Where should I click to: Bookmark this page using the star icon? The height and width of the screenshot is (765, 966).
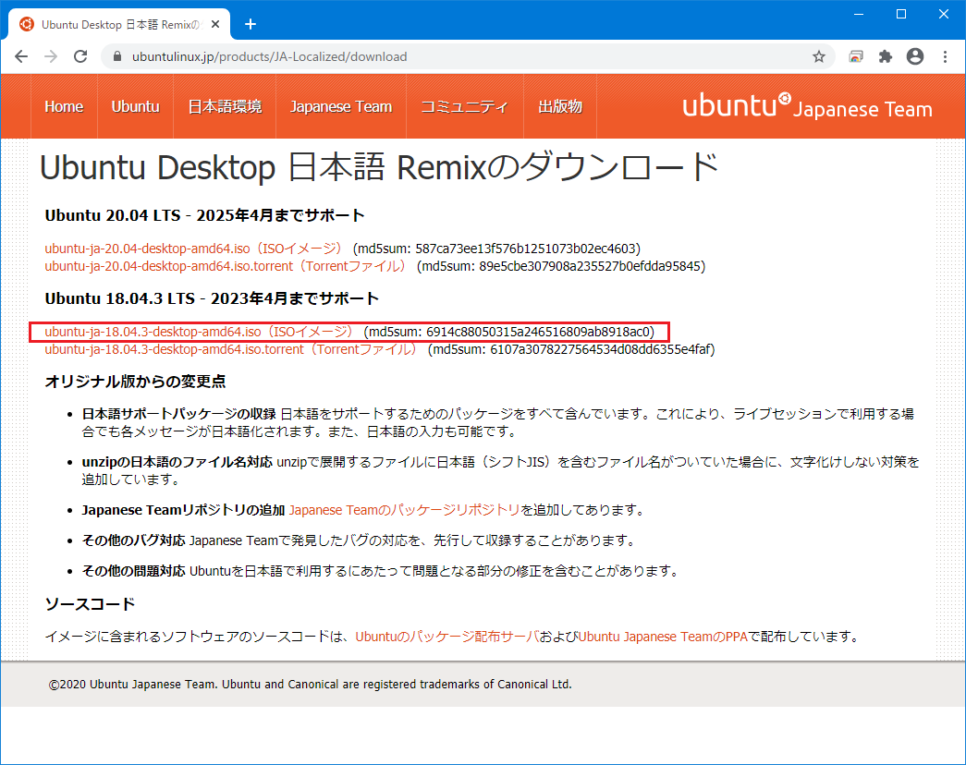tap(817, 56)
